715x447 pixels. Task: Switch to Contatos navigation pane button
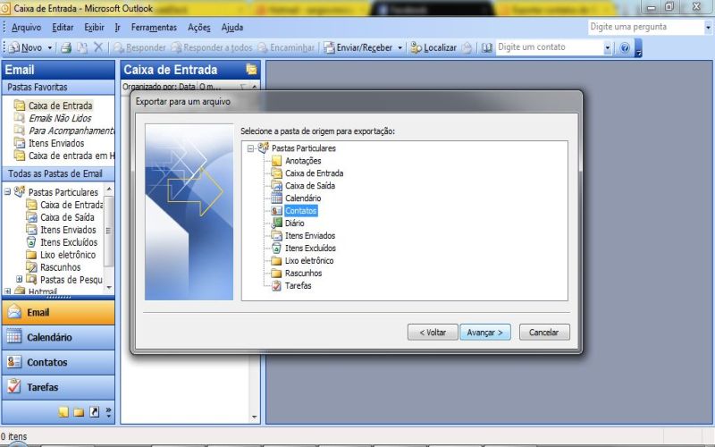click(x=58, y=362)
